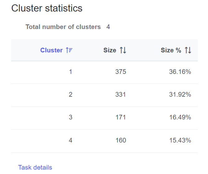The image size is (208, 174).
Task: Click the Size % column header label
Action: 171,50
